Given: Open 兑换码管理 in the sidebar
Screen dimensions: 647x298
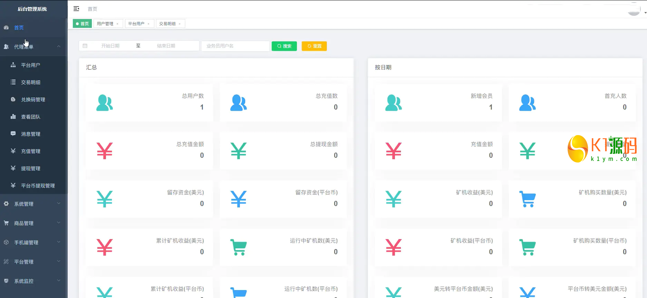Looking at the screenshot, I should coord(33,100).
